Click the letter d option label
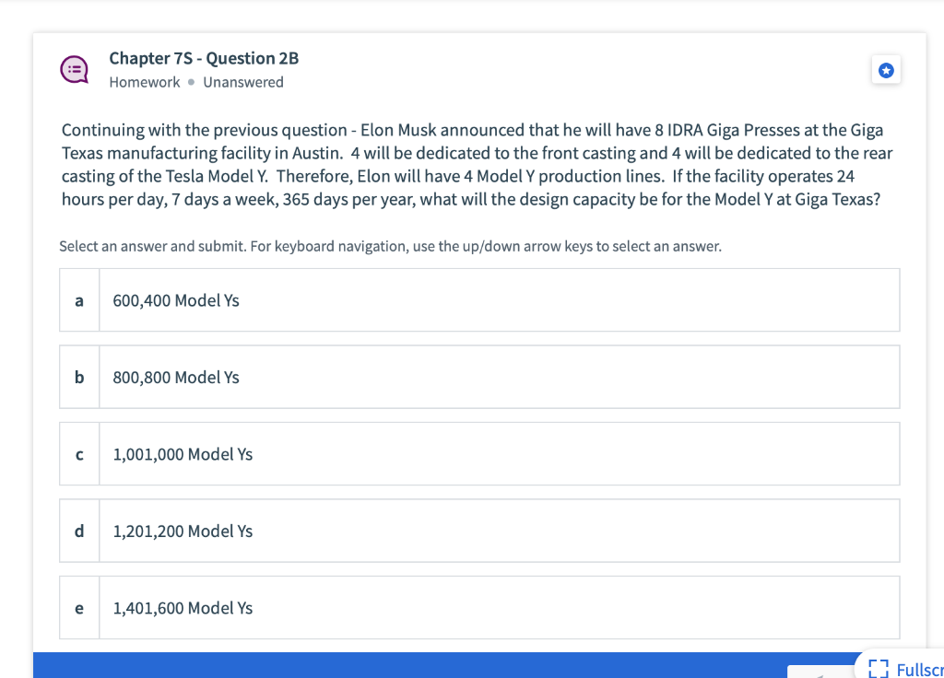944x678 pixels. click(x=79, y=532)
